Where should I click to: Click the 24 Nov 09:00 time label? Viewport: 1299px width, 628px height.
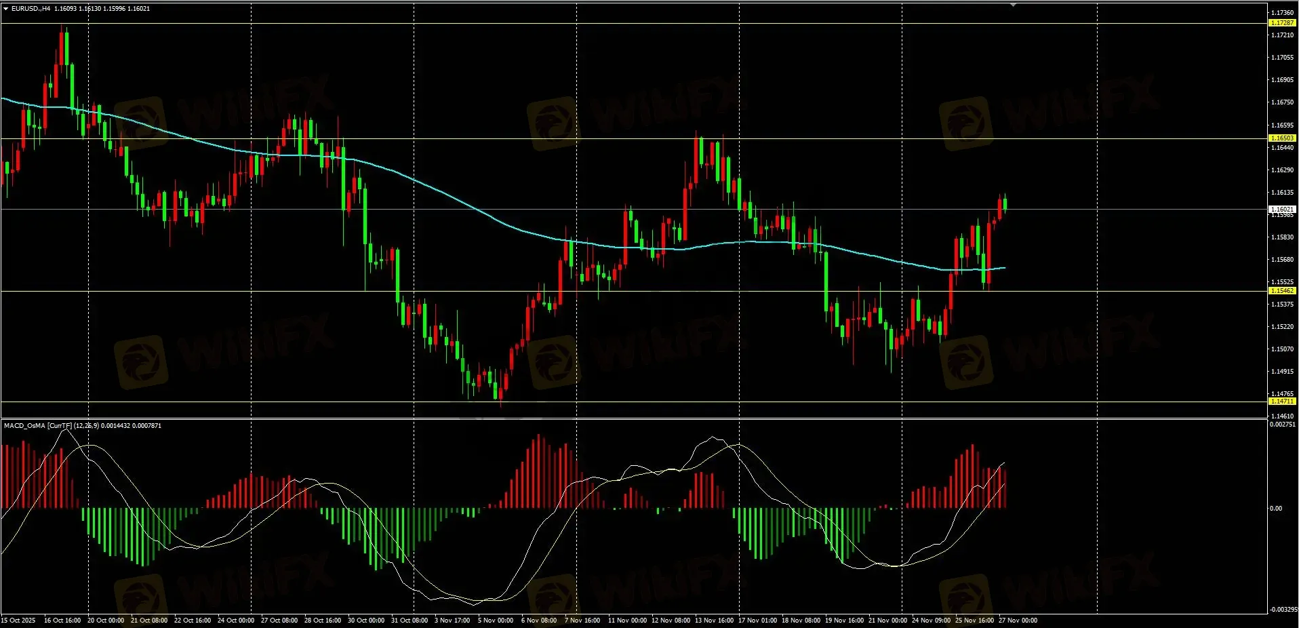point(931,621)
